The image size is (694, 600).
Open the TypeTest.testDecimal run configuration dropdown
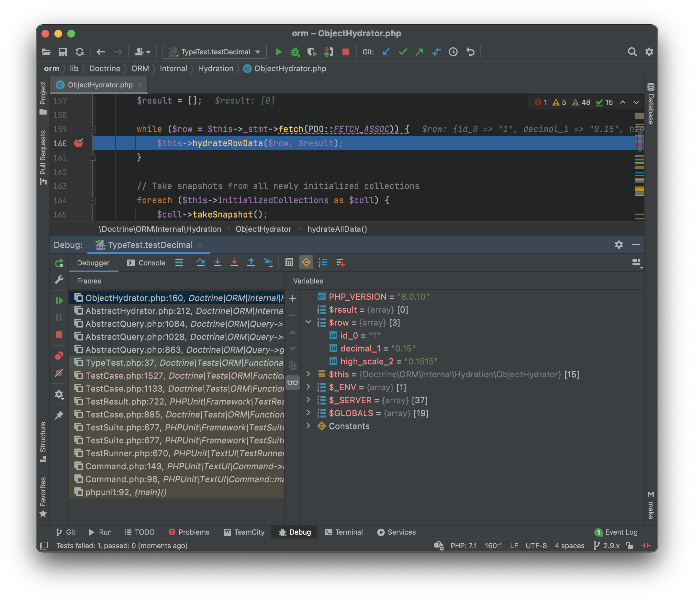point(215,52)
